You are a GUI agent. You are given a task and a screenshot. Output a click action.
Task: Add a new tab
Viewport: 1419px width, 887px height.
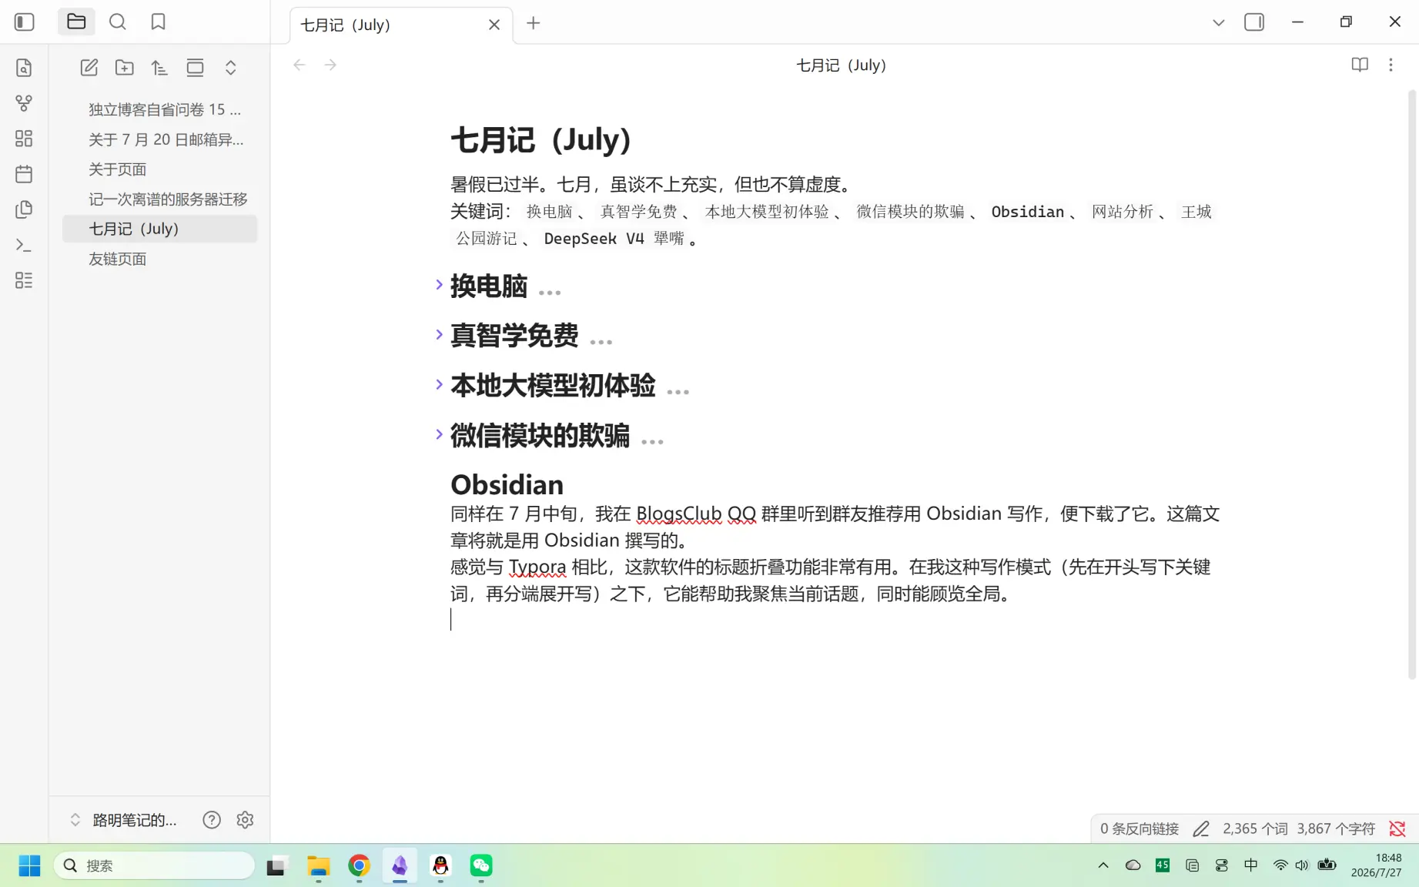point(533,23)
